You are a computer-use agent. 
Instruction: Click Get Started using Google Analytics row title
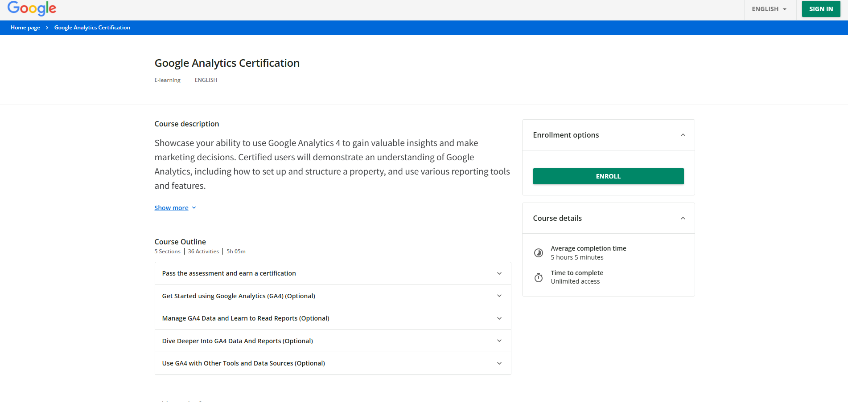(239, 296)
